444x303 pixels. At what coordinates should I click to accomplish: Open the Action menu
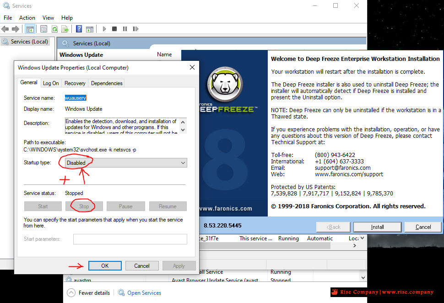pos(27,17)
